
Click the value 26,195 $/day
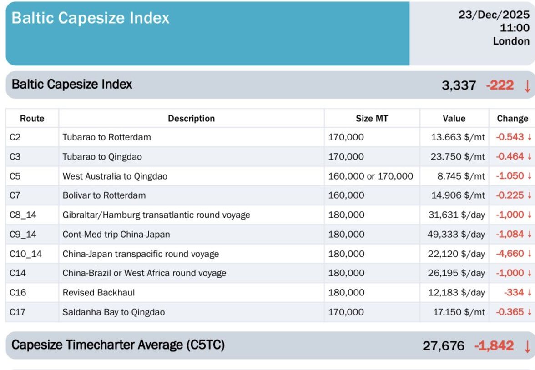tap(457, 273)
